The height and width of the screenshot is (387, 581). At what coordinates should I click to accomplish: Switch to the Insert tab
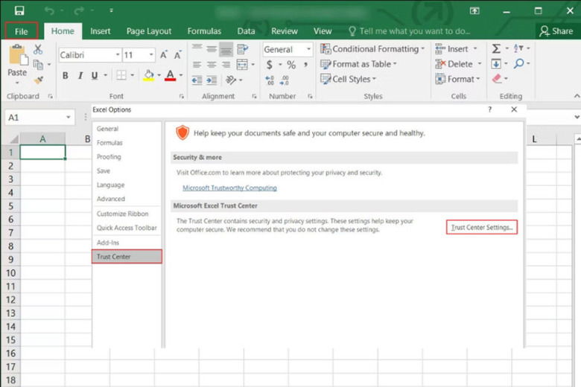click(x=101, y=31)
